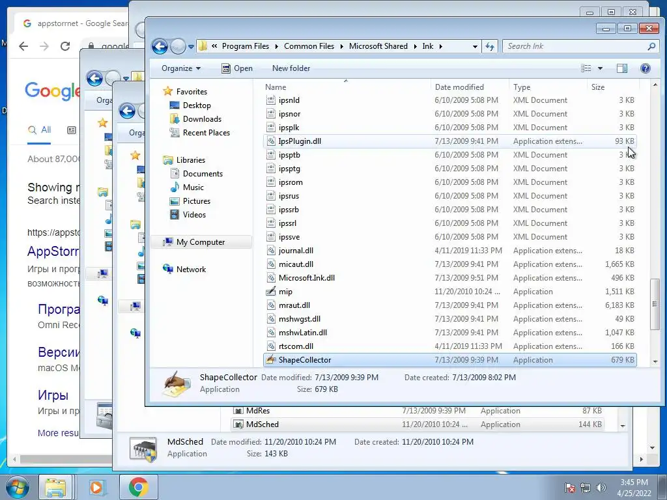Screen dimensions: 667x500
Task: Open the Windows Start button
Action: tap(18, 487)
